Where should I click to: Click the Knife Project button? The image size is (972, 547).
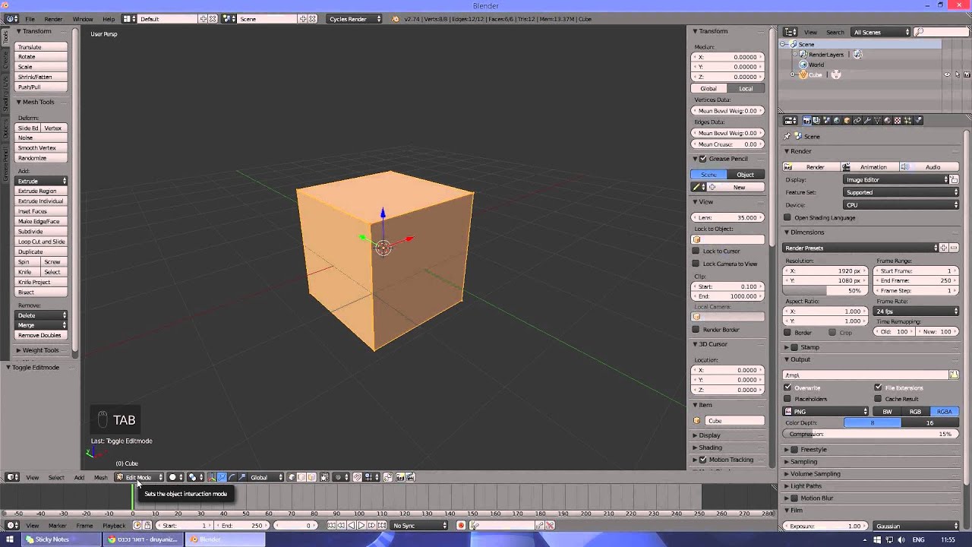[42, 282]
